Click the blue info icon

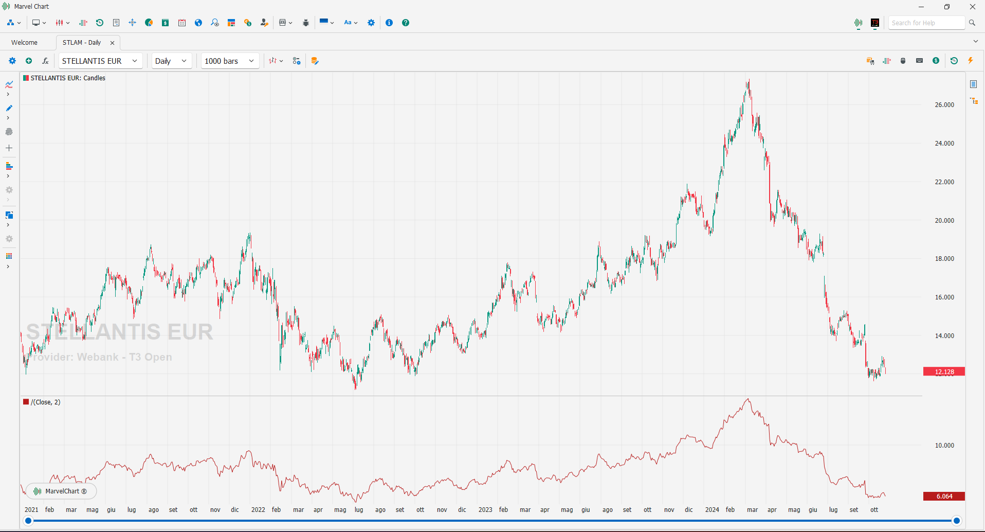389,23
